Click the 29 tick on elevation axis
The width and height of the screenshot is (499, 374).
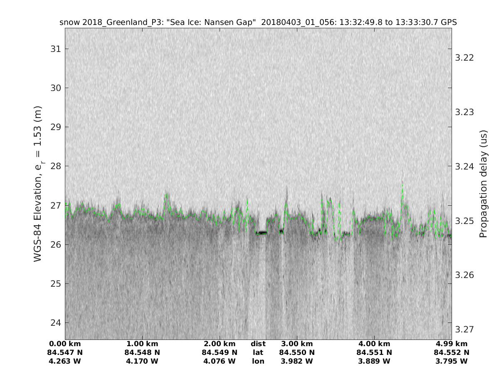click(55, 127)
